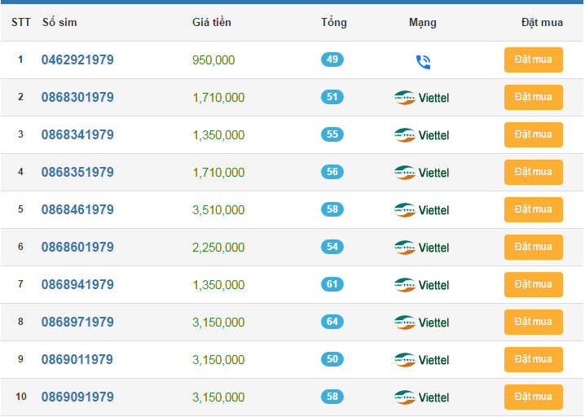Click the Tổng column header
585x417 pixels.
[333, 23]
